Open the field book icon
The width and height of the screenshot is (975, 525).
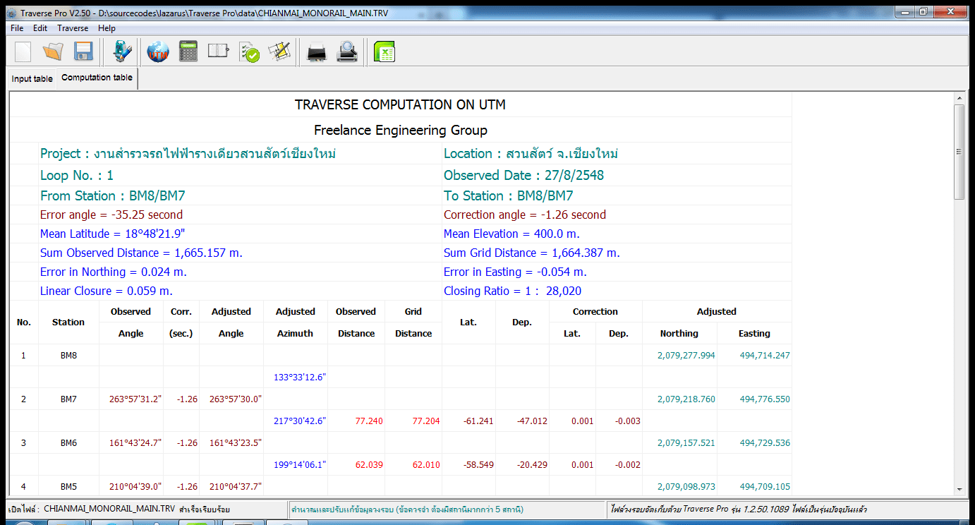click(218, 52)
